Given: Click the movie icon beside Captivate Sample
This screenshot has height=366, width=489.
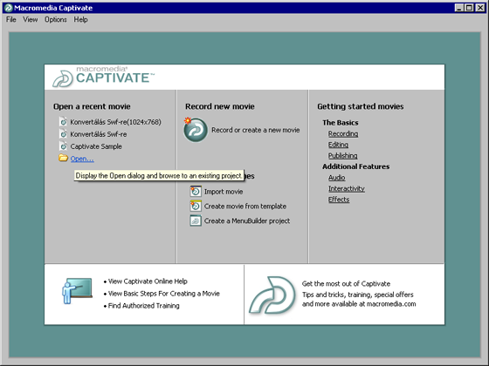Looking at the screenshot, I should click(x=63, y=146).
